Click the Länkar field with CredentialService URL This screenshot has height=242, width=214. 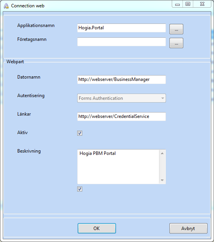pyautogui.click(x=121, y=116)
